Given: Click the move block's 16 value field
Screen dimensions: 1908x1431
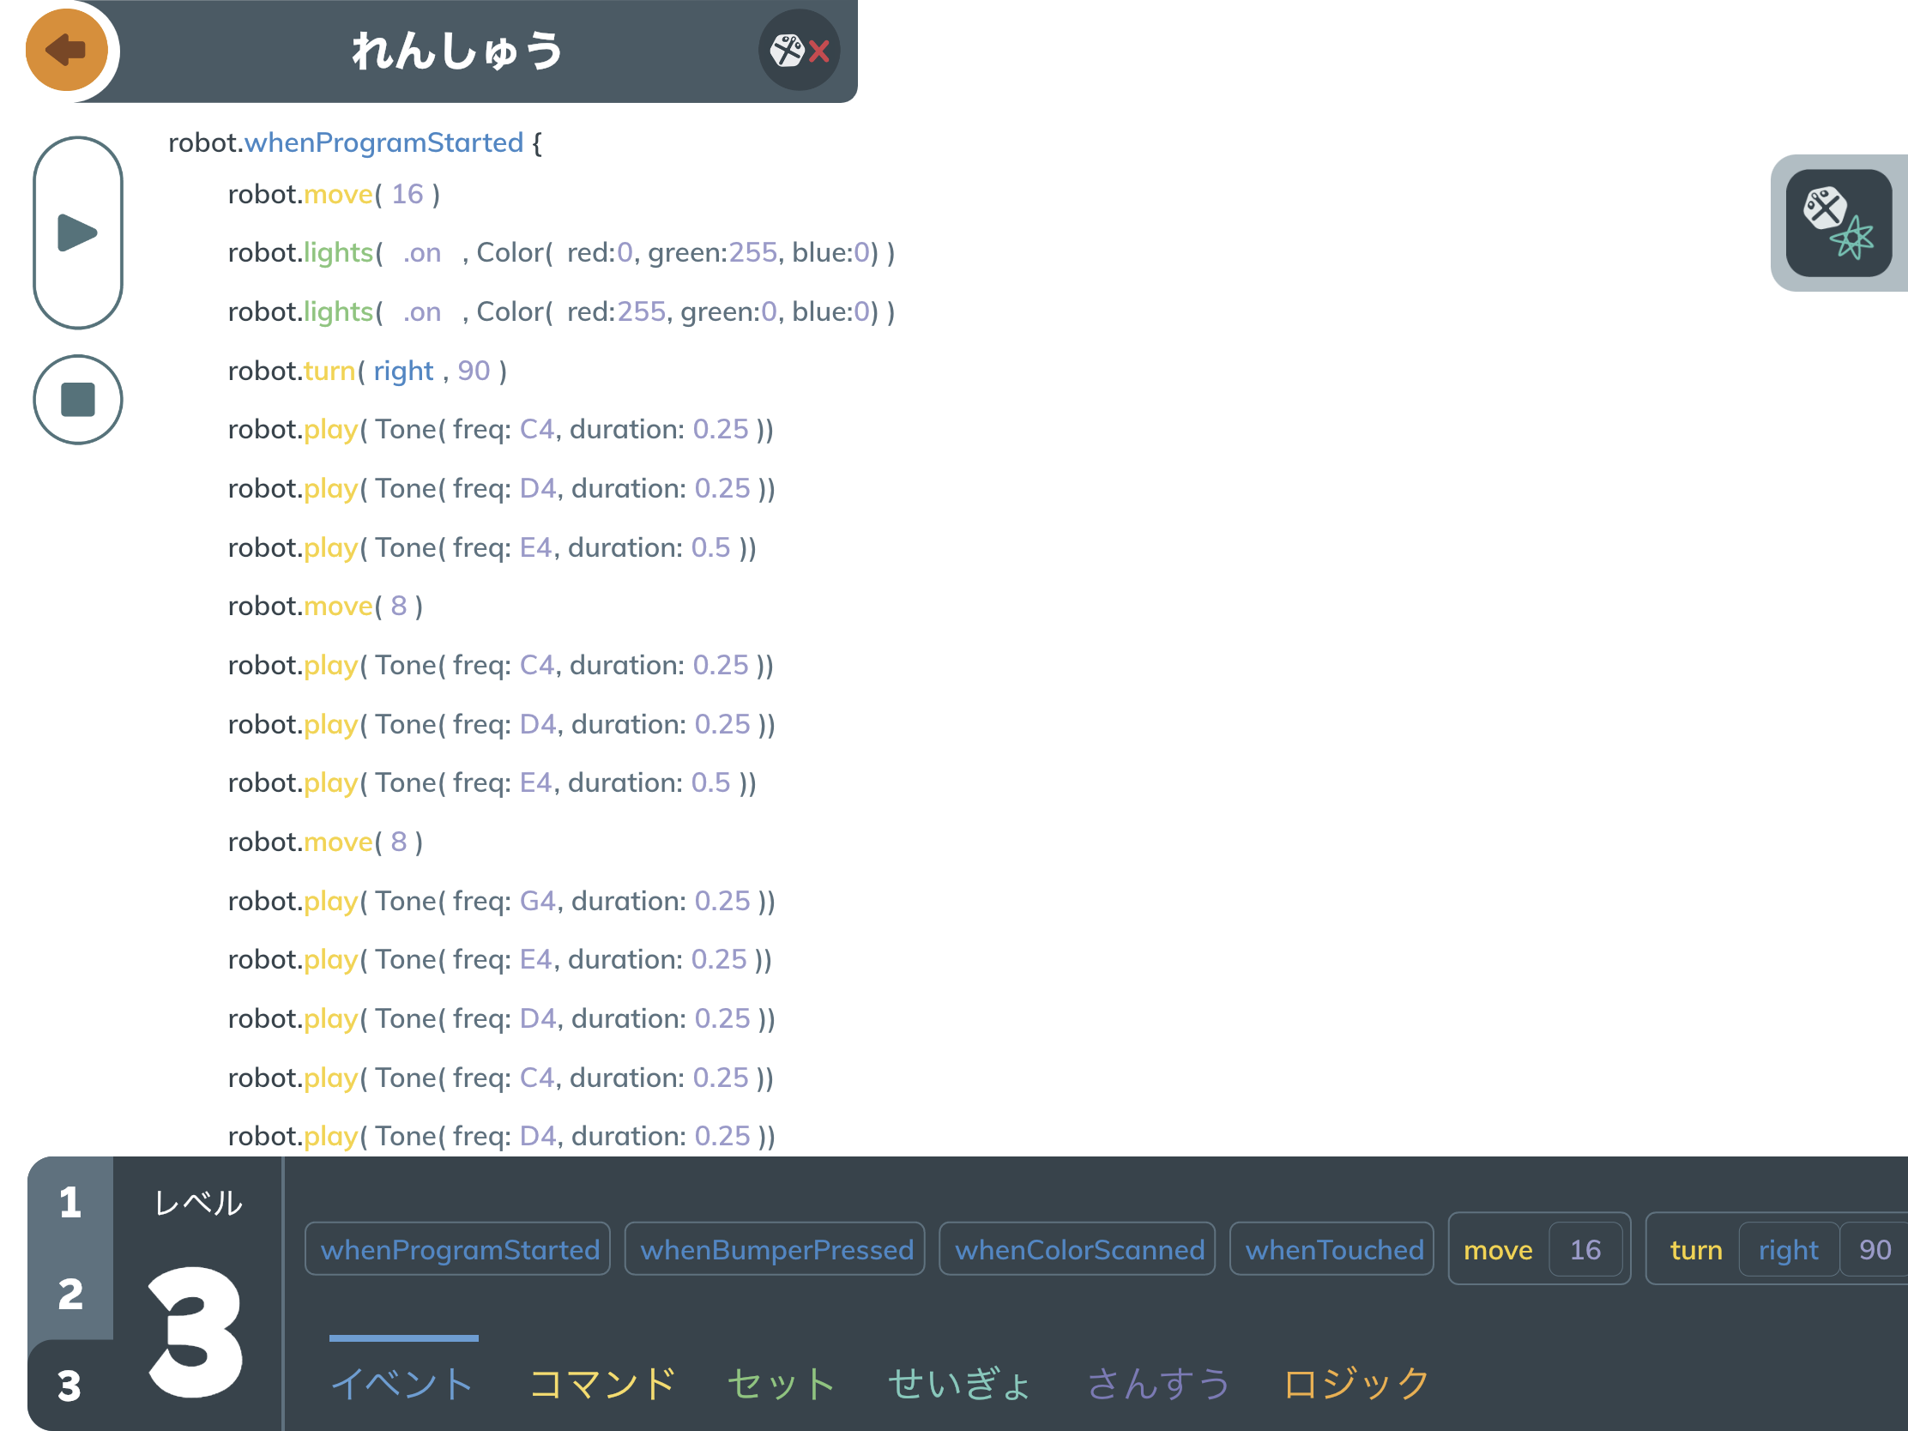Looking at the screenshot, I should pos(1585,1249).
